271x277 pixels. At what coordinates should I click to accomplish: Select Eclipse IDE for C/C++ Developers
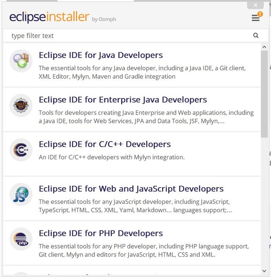point(132,154)
